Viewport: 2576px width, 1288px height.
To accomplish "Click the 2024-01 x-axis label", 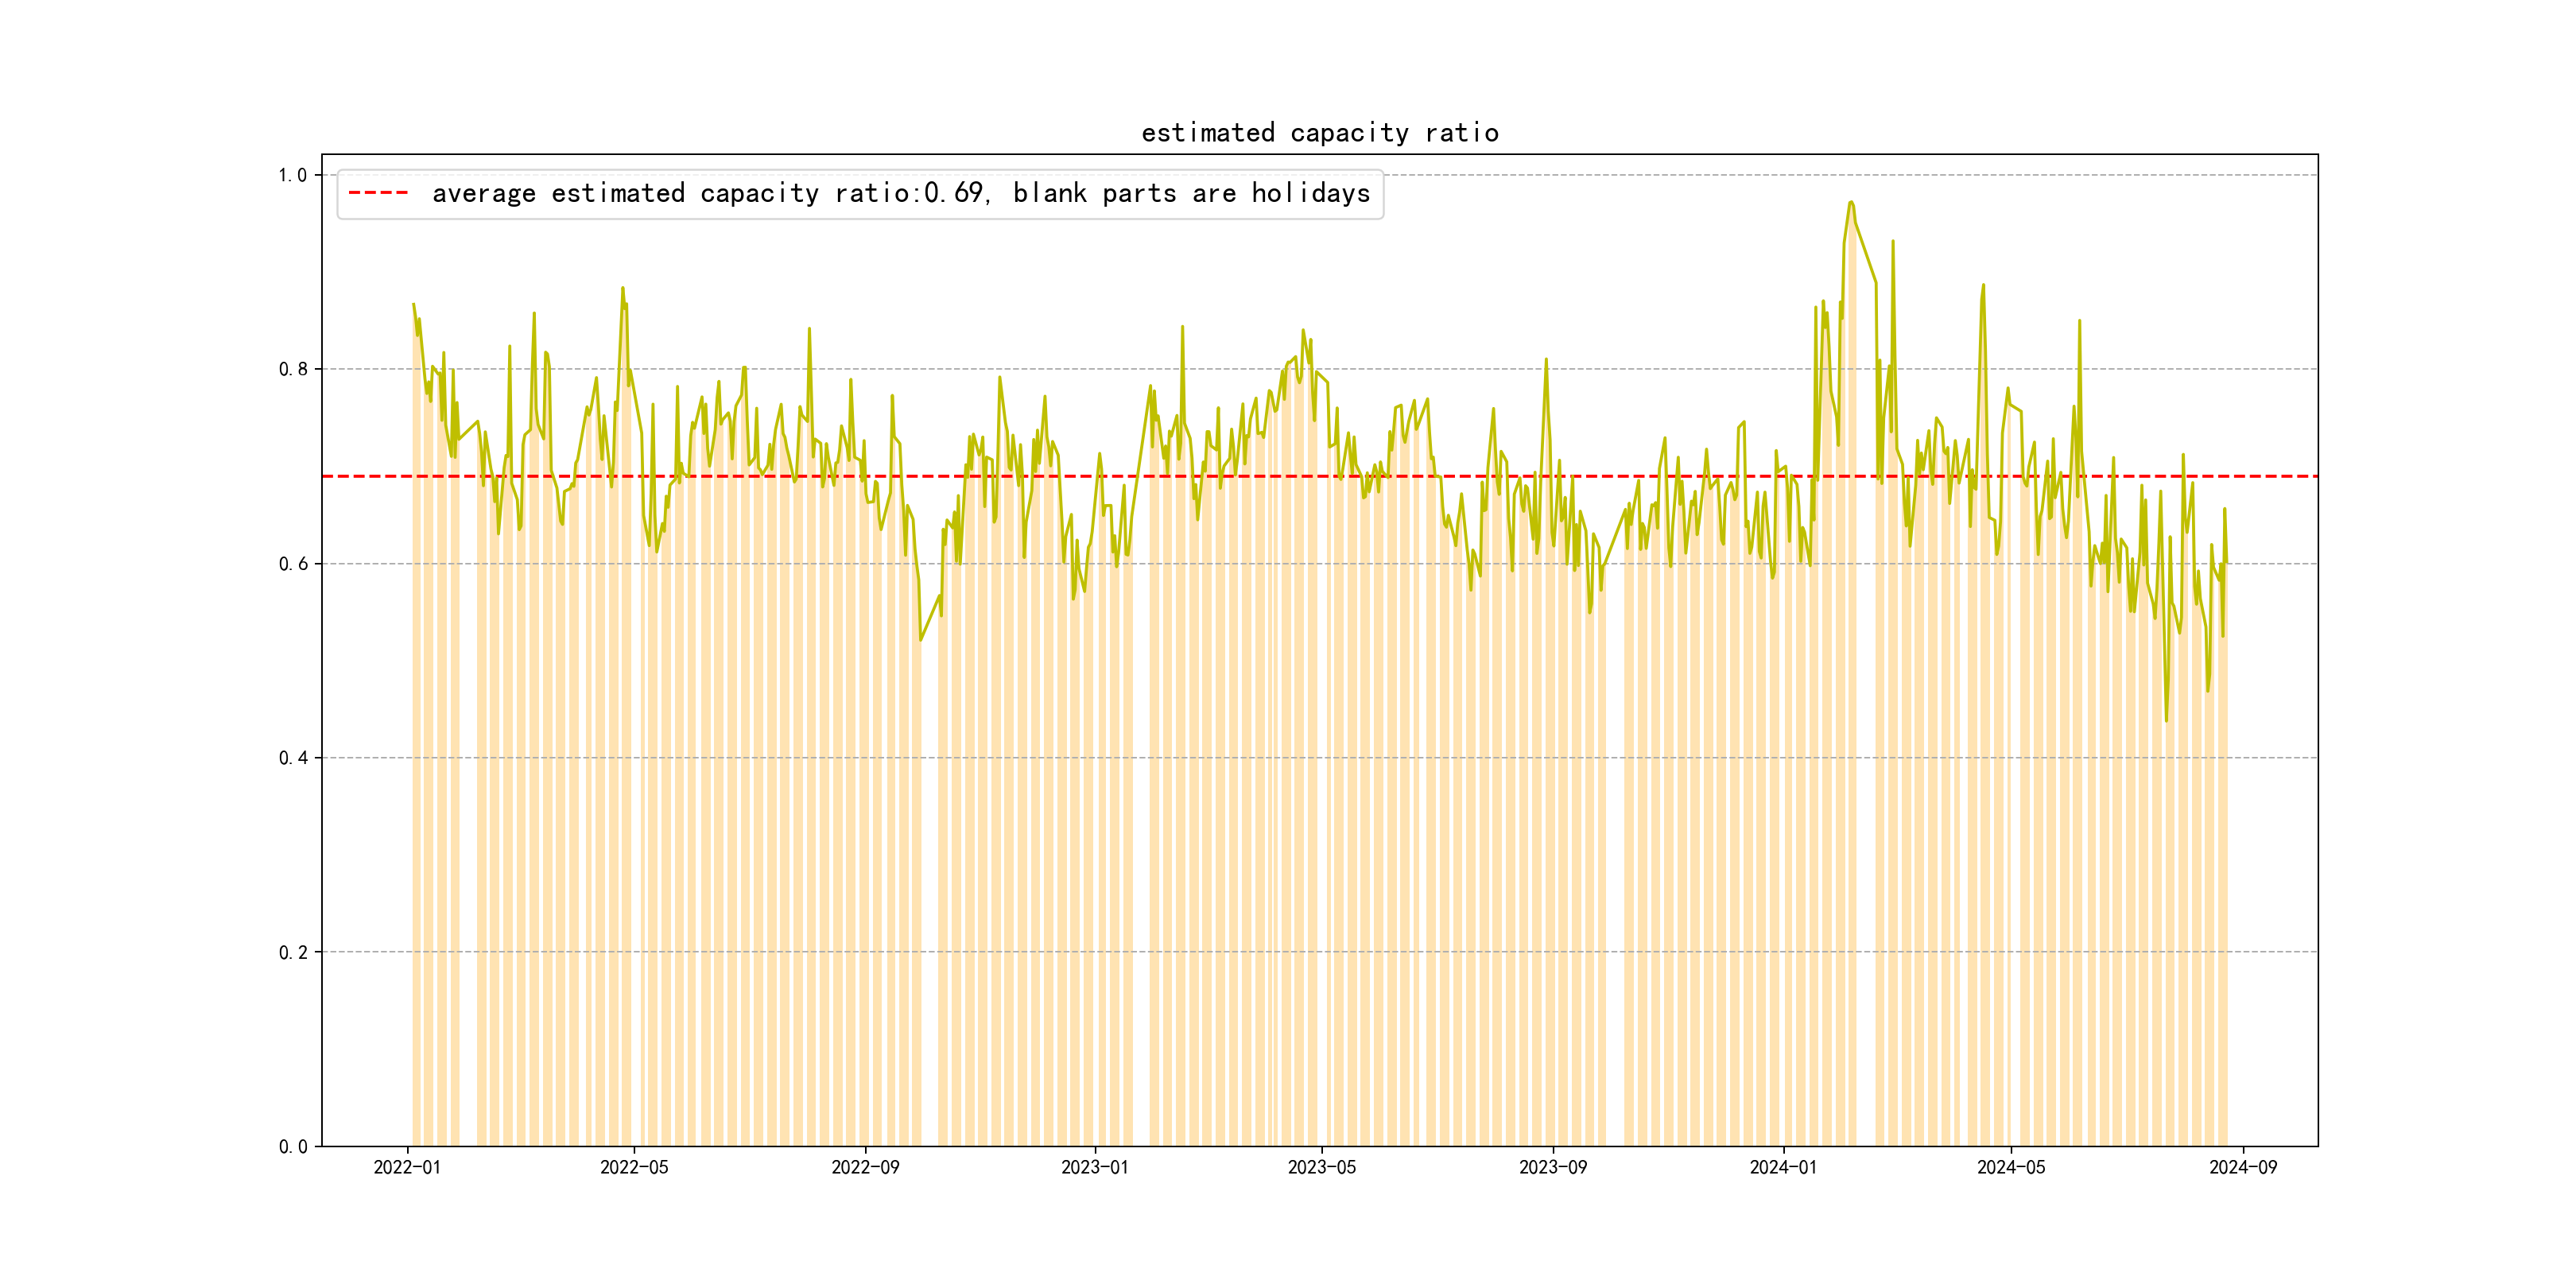I will pyautogui.click(x=1783, y=1167).
